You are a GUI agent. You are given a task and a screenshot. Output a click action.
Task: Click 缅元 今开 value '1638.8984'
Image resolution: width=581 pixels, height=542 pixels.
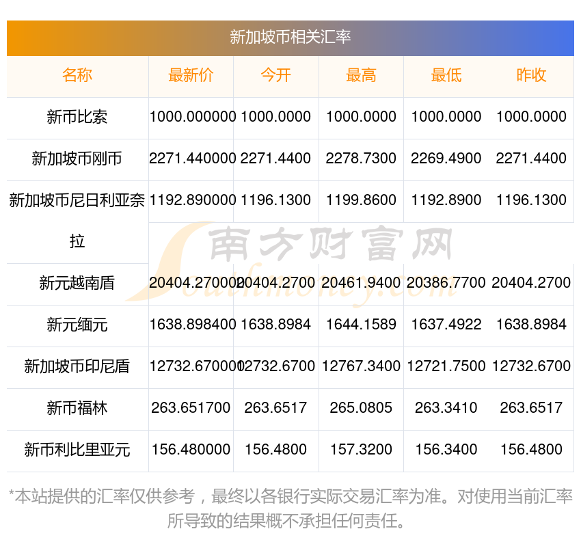pyautogui.click(x=276, y=325)
